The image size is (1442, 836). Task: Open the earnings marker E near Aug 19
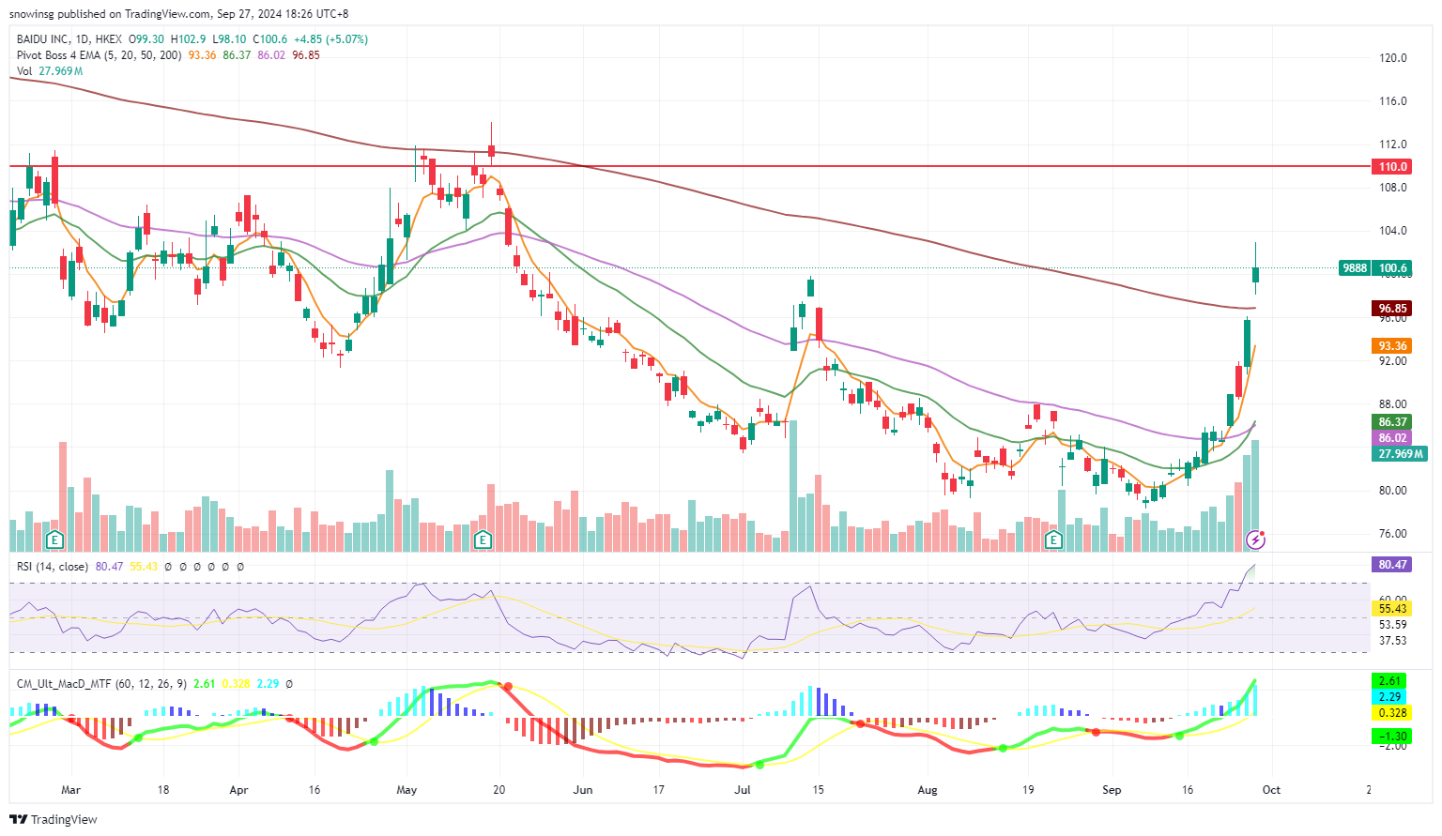tap(1053, 540)
